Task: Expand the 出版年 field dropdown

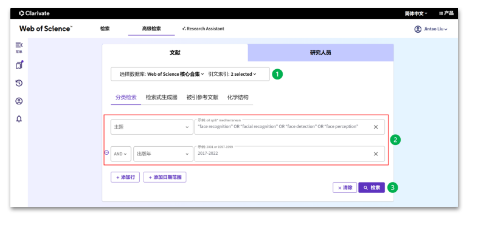Action: [x=163, y=154]
